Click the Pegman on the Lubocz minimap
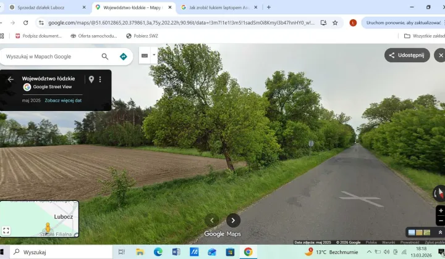Screen dimensions: 445x259 click(48, 228)
